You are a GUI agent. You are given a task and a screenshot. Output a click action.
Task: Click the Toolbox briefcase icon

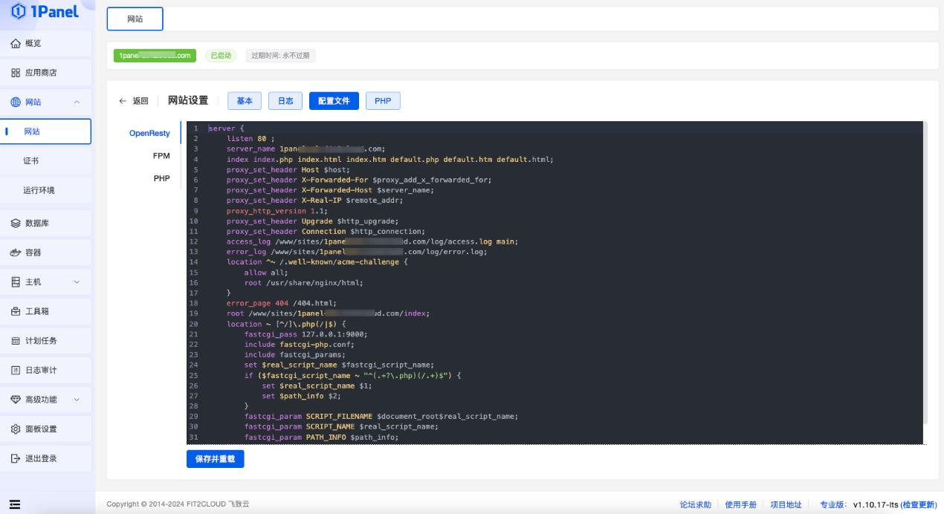pyautogui.click(x=16, y=311)
